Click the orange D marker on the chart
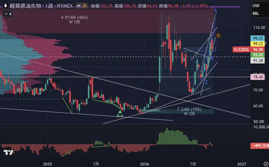The height and width of the screenshot is (167, 269). 218,36
